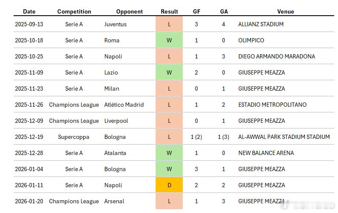
Task: Select the Competition column header
Action: pos(74,11)
